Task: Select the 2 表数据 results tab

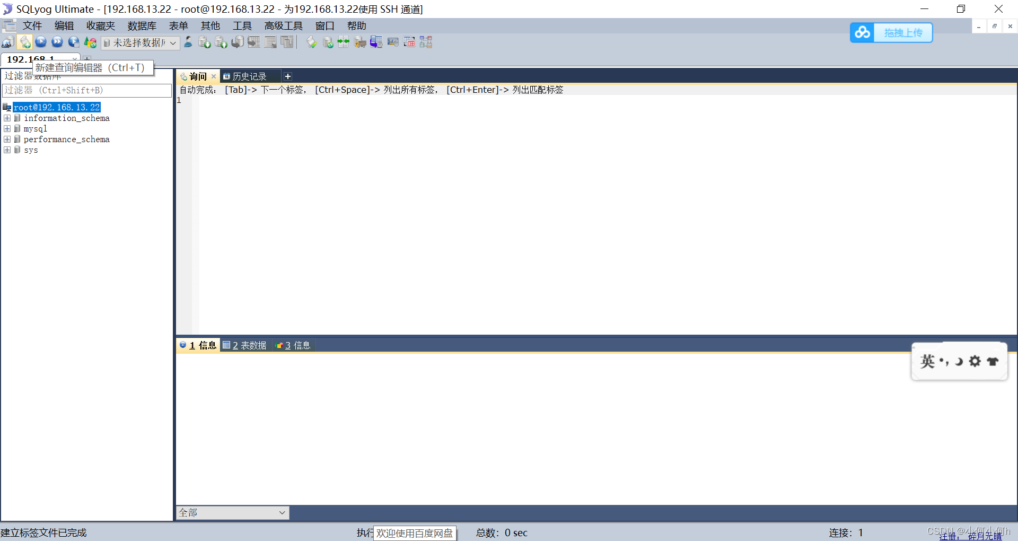Action: 244,345
